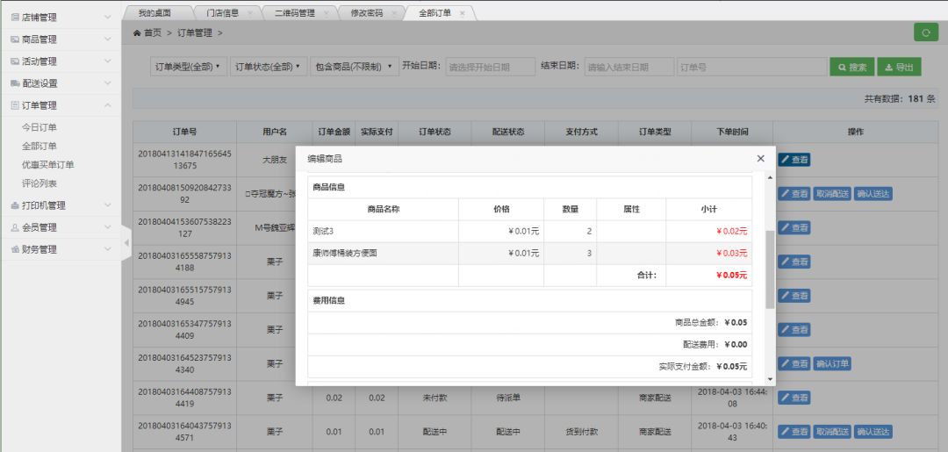Click the dialog scrollbar up arrow
Image resolution: width=948 pixels, height=452 pixels.
[x=770, y=177]
